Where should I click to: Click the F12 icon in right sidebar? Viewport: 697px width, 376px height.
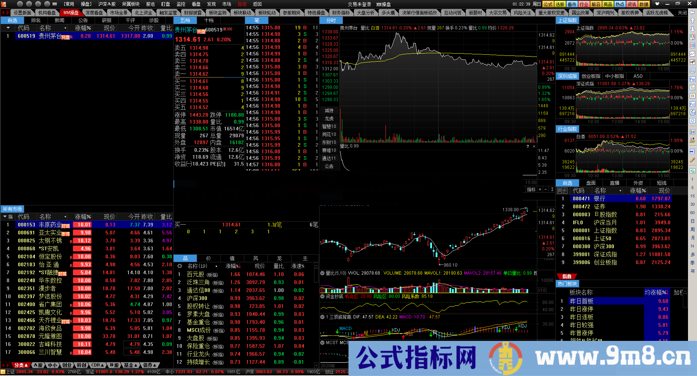[x=693, y=104]
